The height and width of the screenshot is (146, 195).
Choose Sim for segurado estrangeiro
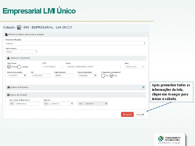(103, 76)
